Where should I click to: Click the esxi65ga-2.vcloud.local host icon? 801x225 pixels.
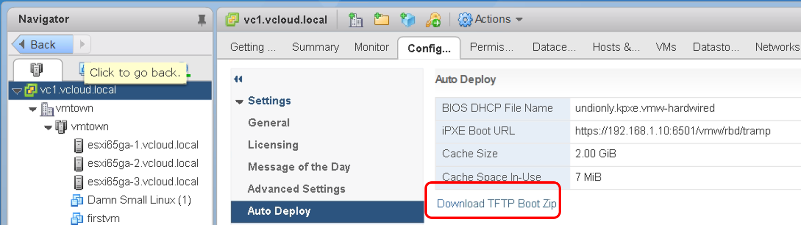pos(79,163)
